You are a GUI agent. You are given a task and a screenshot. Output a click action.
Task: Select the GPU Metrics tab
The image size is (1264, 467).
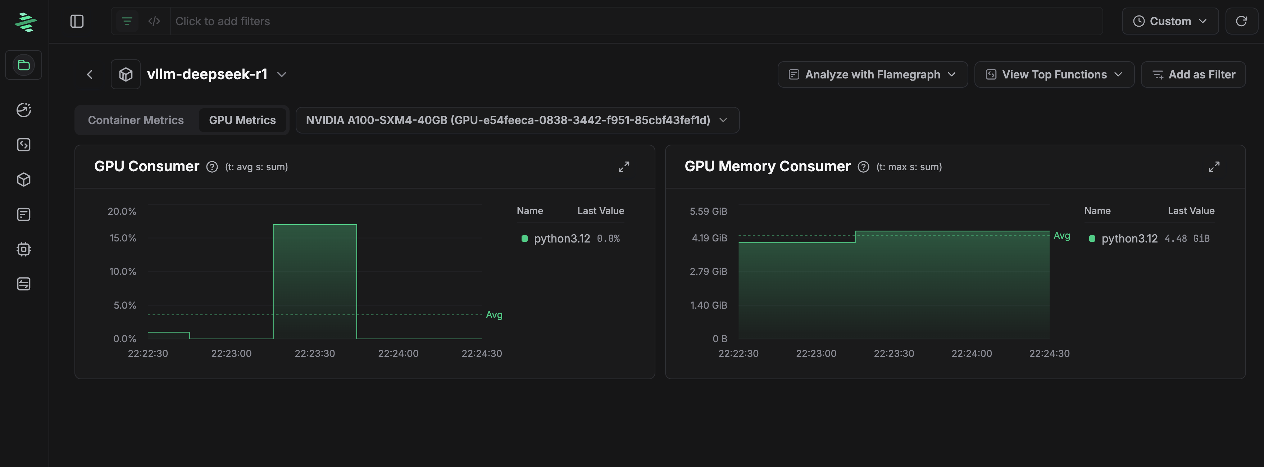coord(242,120)
